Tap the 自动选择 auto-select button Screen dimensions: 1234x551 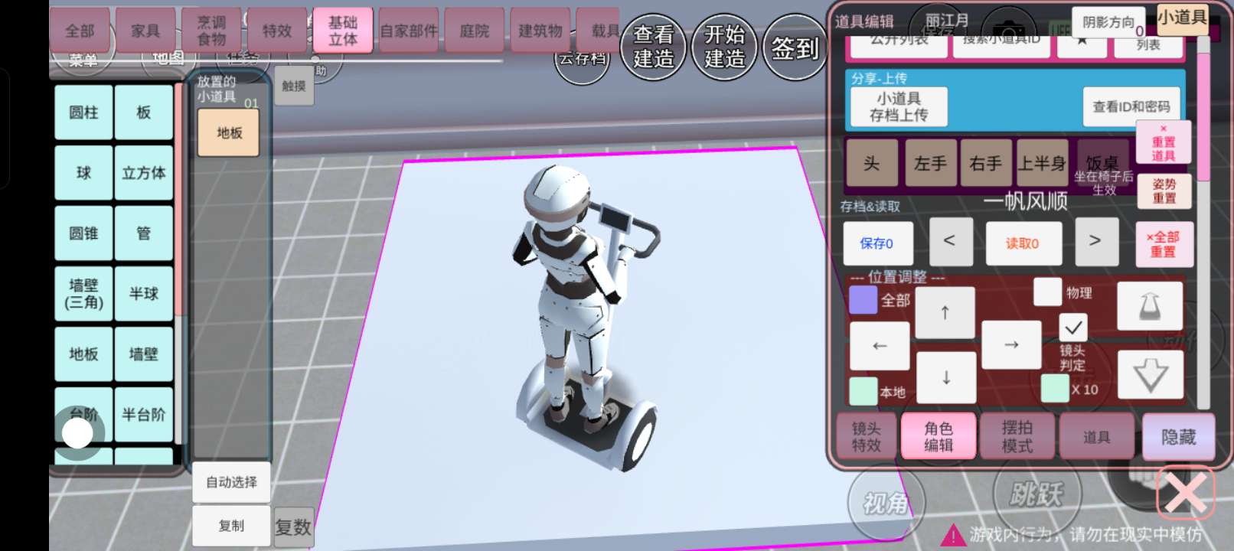point(231,482)
